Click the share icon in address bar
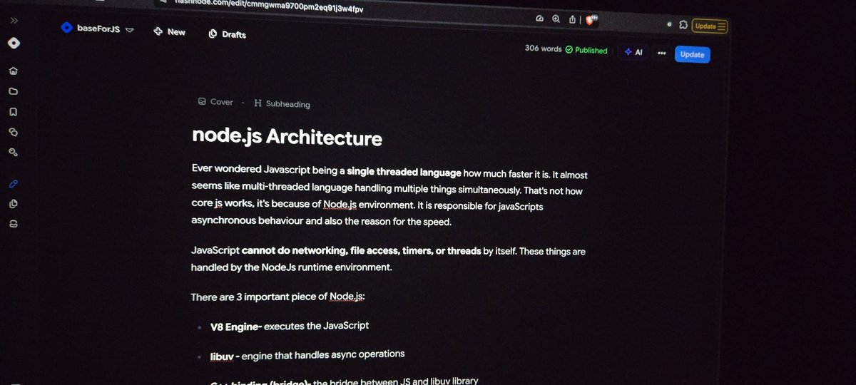The height and width of the screenshot is (385, 856). point(572,20)
